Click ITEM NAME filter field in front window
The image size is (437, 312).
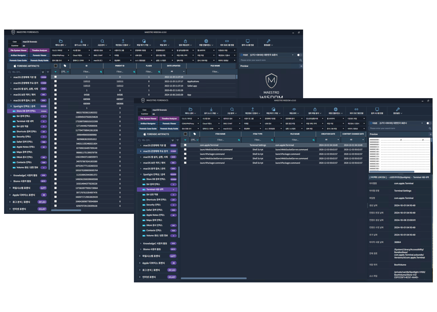pyautogui.click(x=220, y=140)
